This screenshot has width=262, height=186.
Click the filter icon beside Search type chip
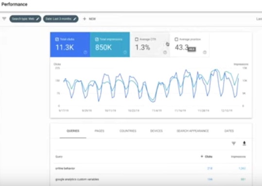(4, 19)
